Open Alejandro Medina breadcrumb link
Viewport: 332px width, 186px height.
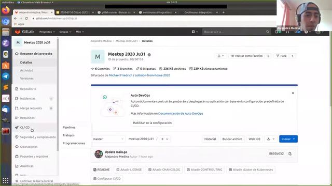101,41
